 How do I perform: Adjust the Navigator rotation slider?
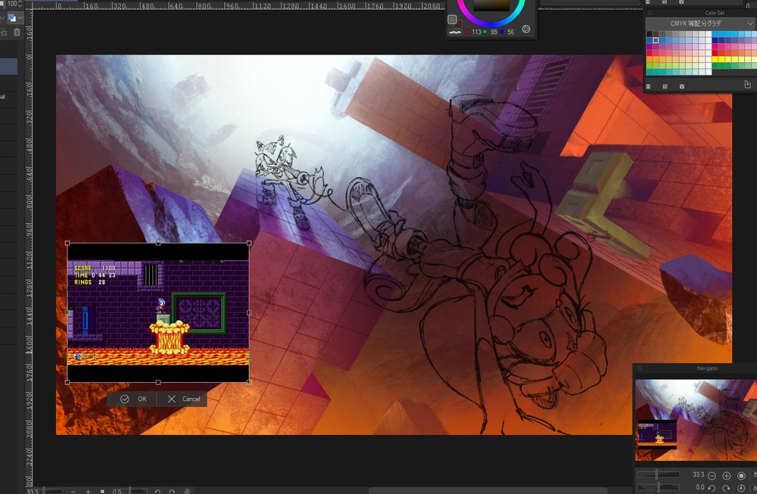pyautogui.click(x=659, y=487)
